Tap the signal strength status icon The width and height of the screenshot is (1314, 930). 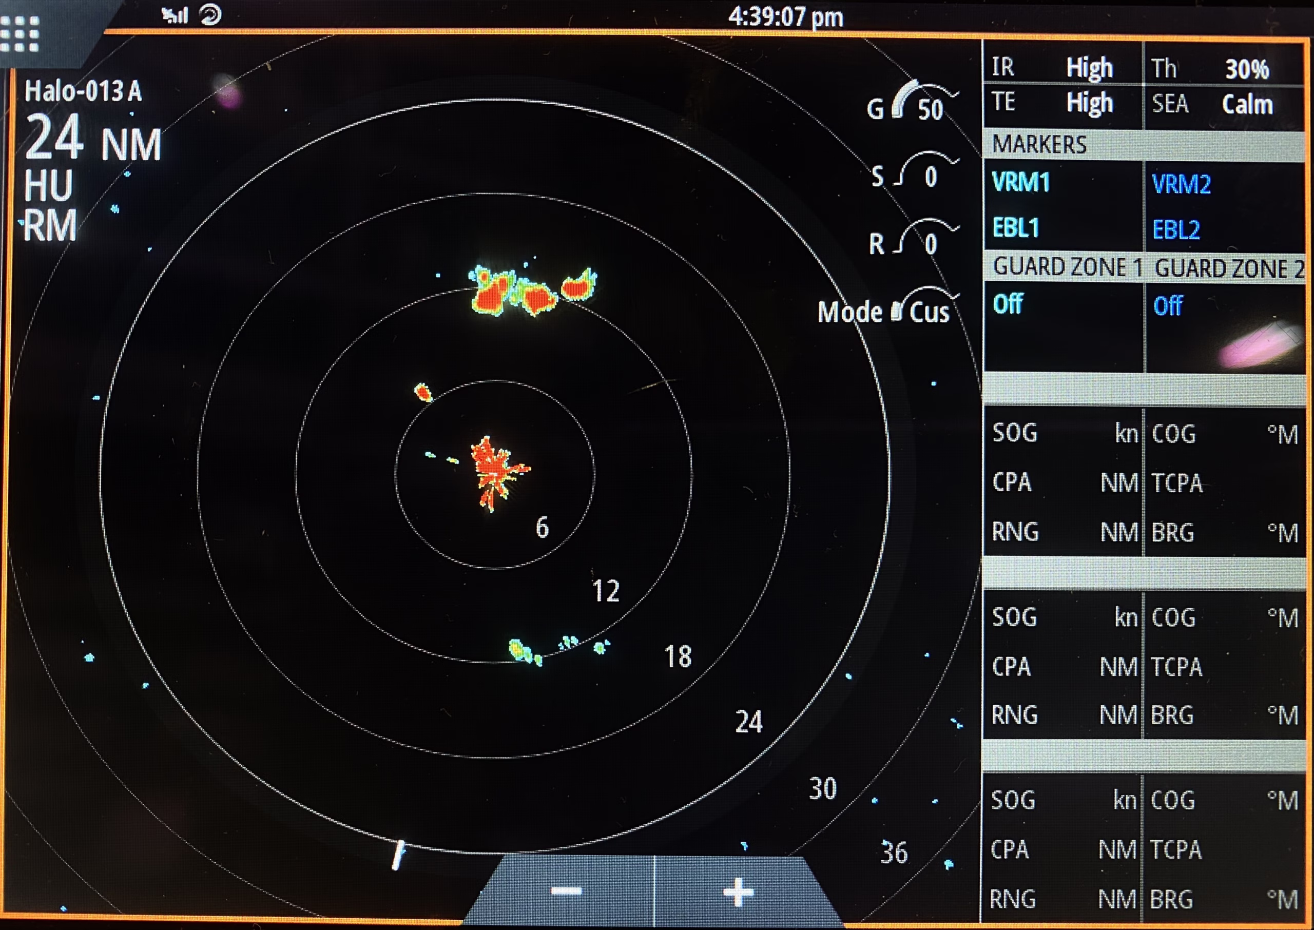[175, 15]
